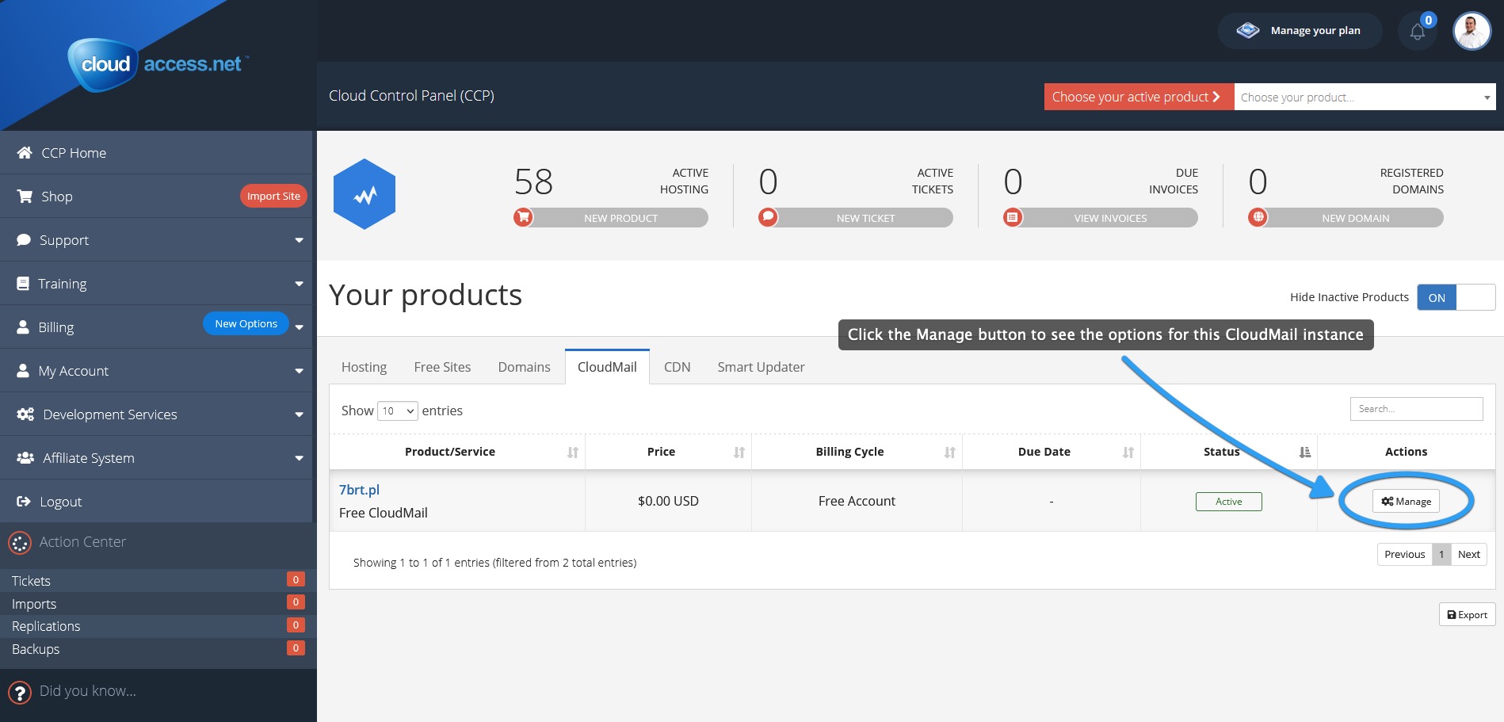Switch to the Hosting tab
1504x722 pixels.
click(x=364, y=367)
